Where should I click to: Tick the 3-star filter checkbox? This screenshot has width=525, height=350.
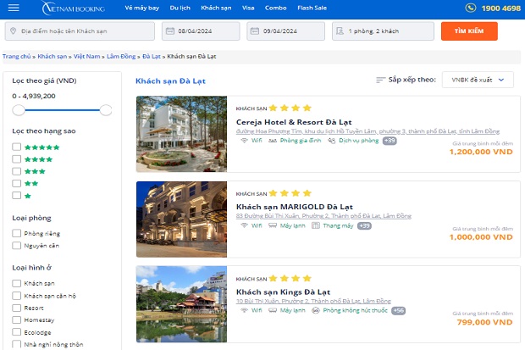[x=16, y=171]
